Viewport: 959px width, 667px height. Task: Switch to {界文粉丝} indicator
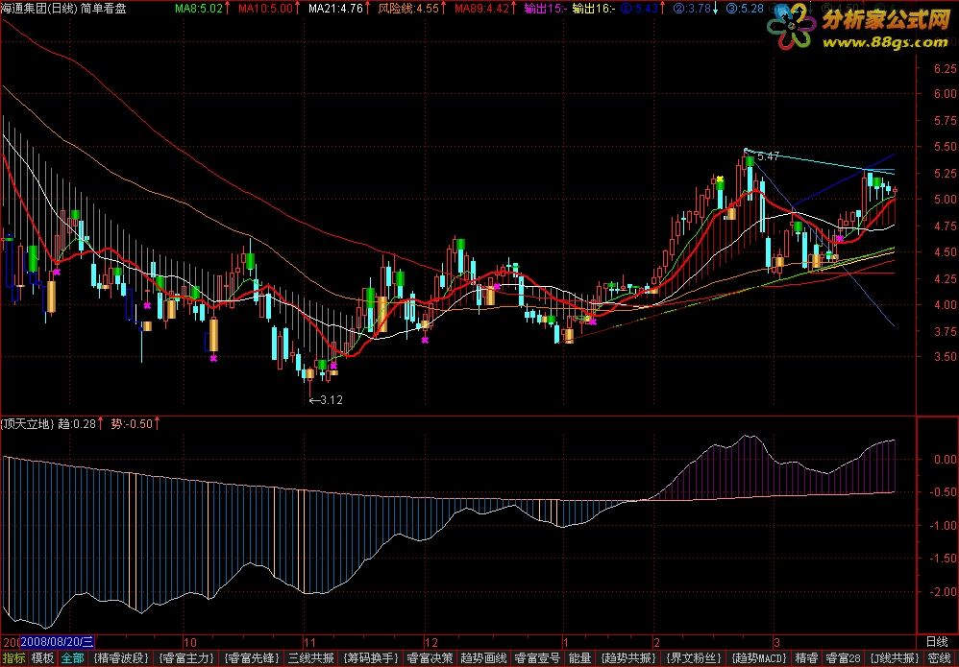click(x=694, y=658)
